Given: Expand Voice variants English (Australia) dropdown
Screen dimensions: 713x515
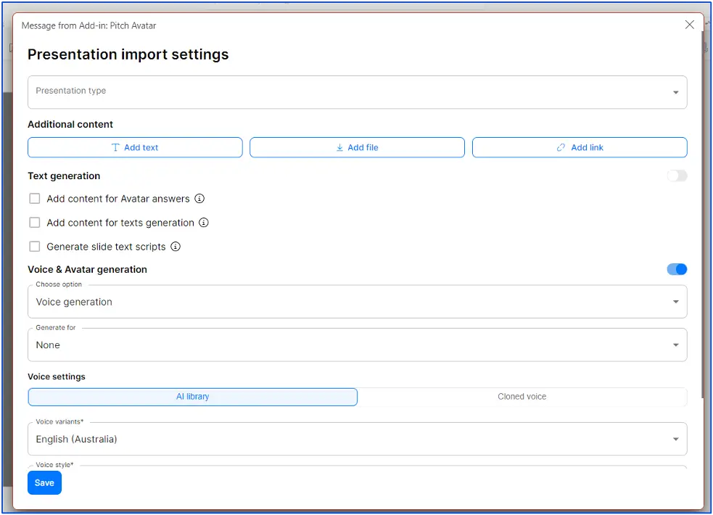Looking at the screenshot, I should click(357, 439).
